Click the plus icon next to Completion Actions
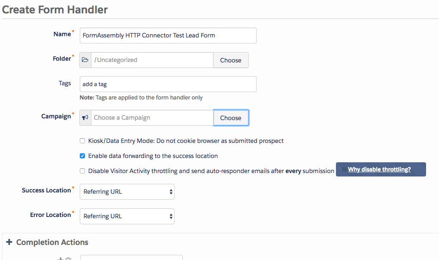Screen dimensions: 439x260 pyautogui.click(x=9, y=242)
